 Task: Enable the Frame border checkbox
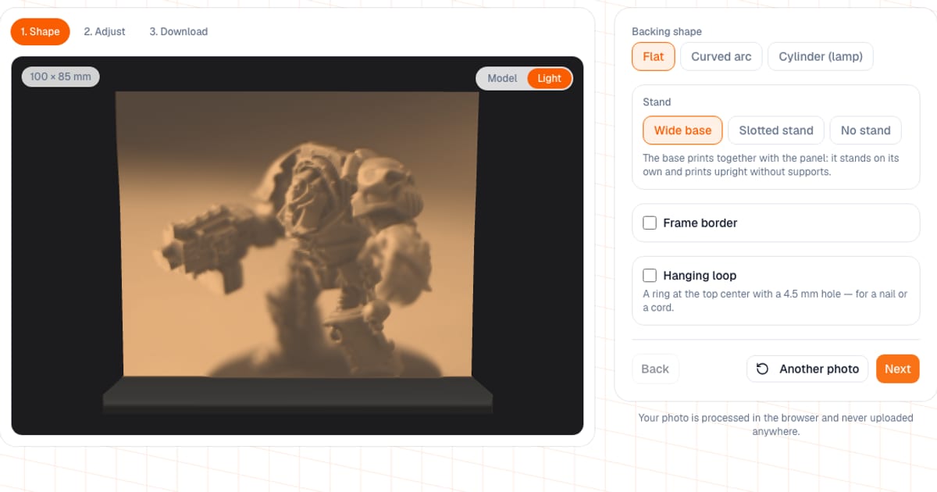pyautogui.click(x=650, y=223)
